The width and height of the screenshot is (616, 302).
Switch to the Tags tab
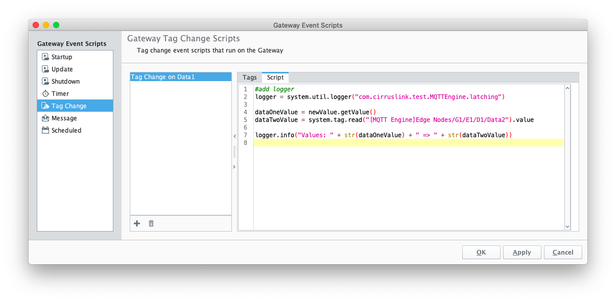coord(250,78)
